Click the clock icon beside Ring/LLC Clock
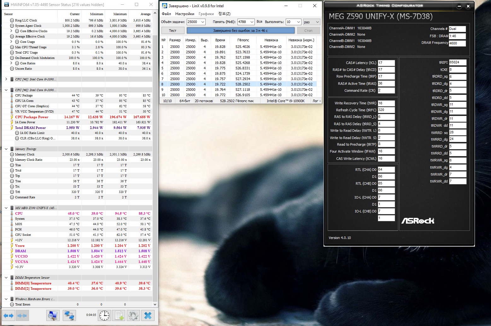This screenshot has width=491, height=326. click(x=12, y=20)
